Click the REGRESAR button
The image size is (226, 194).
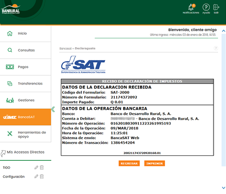(x=129, y=163)
